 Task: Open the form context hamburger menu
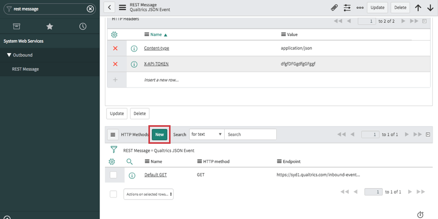click(x=122, y=7)
